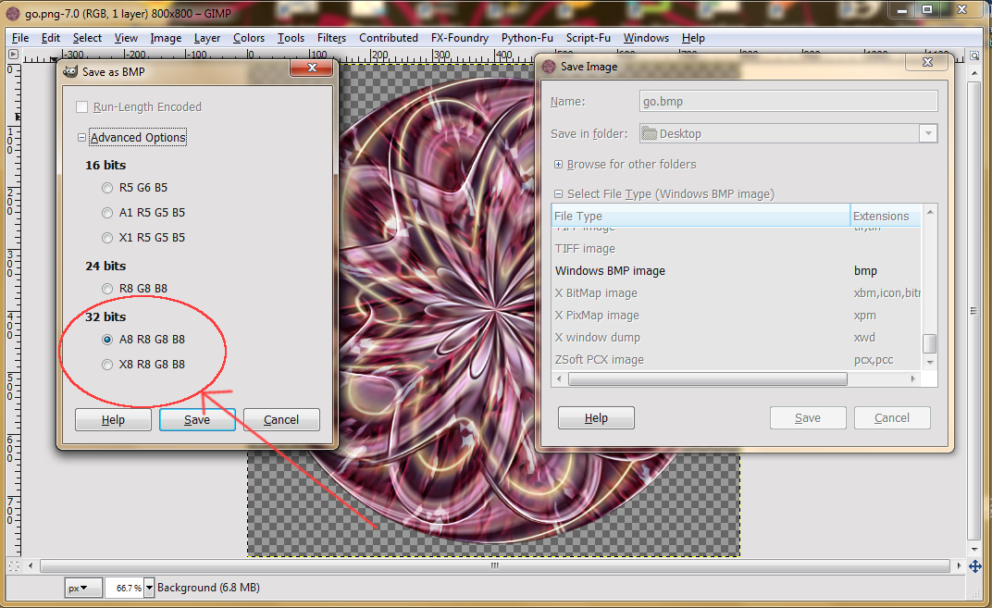Open the Script-Fu menu
This screenshot has height=608, width=992.
pyautogui.click(x=588, y=38)
